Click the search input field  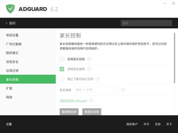click(x=146, y=23)
